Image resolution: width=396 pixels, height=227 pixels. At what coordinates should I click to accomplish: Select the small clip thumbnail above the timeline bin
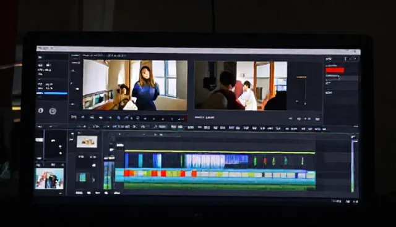pos(87,142)
